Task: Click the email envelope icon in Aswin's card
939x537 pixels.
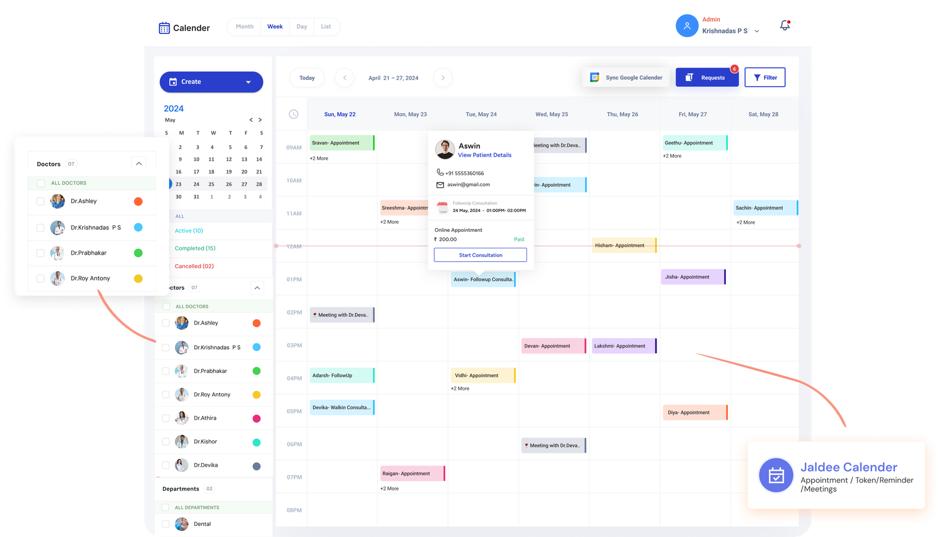Action: coord(440,185)
